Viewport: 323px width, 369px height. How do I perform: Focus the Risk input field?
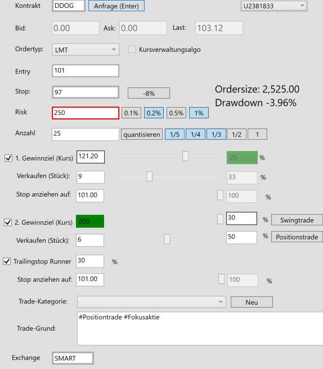point(86,113)
